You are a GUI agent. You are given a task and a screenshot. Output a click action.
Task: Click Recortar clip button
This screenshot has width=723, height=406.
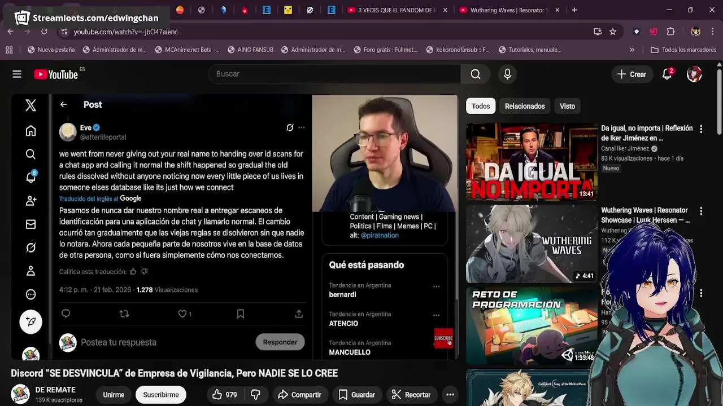tap(411, 395)
